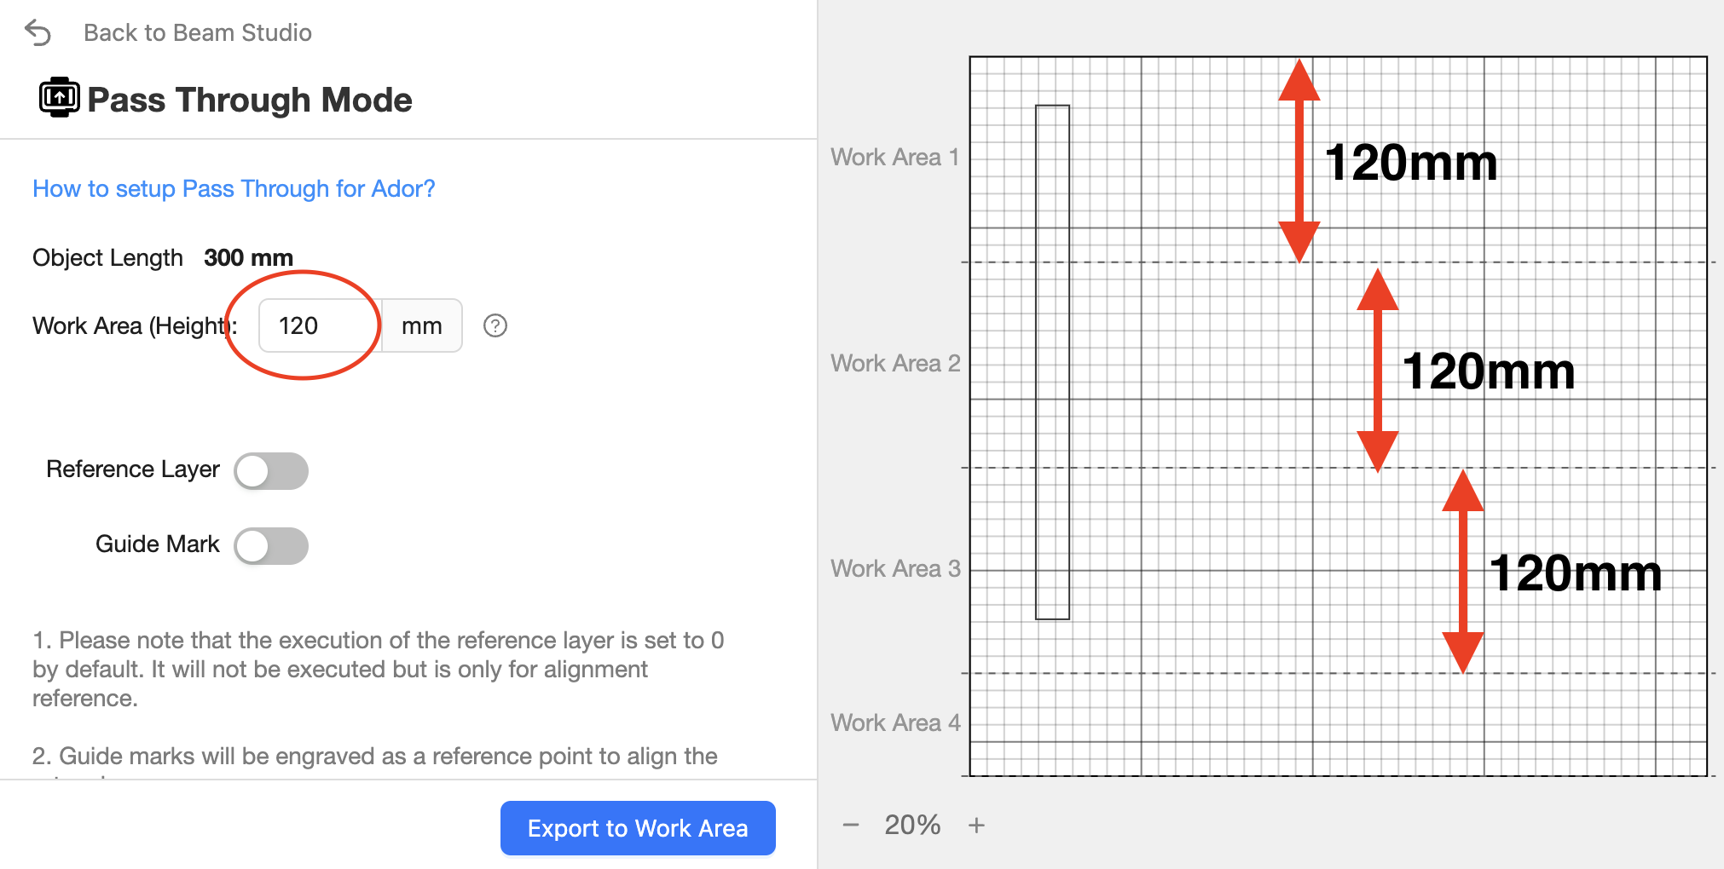Viewport: 1724px width, 869px height.
Task: Turn on the Guide Mark switch
Action: click(x=271, y=546)
